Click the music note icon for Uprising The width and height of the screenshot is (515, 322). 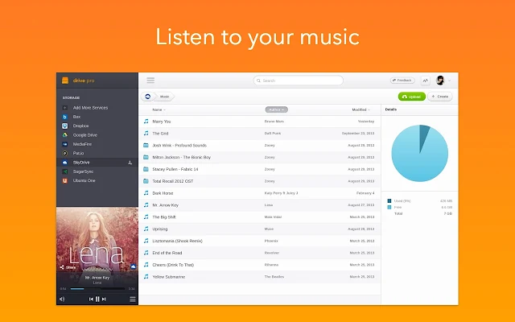click(x=146, y=229)
